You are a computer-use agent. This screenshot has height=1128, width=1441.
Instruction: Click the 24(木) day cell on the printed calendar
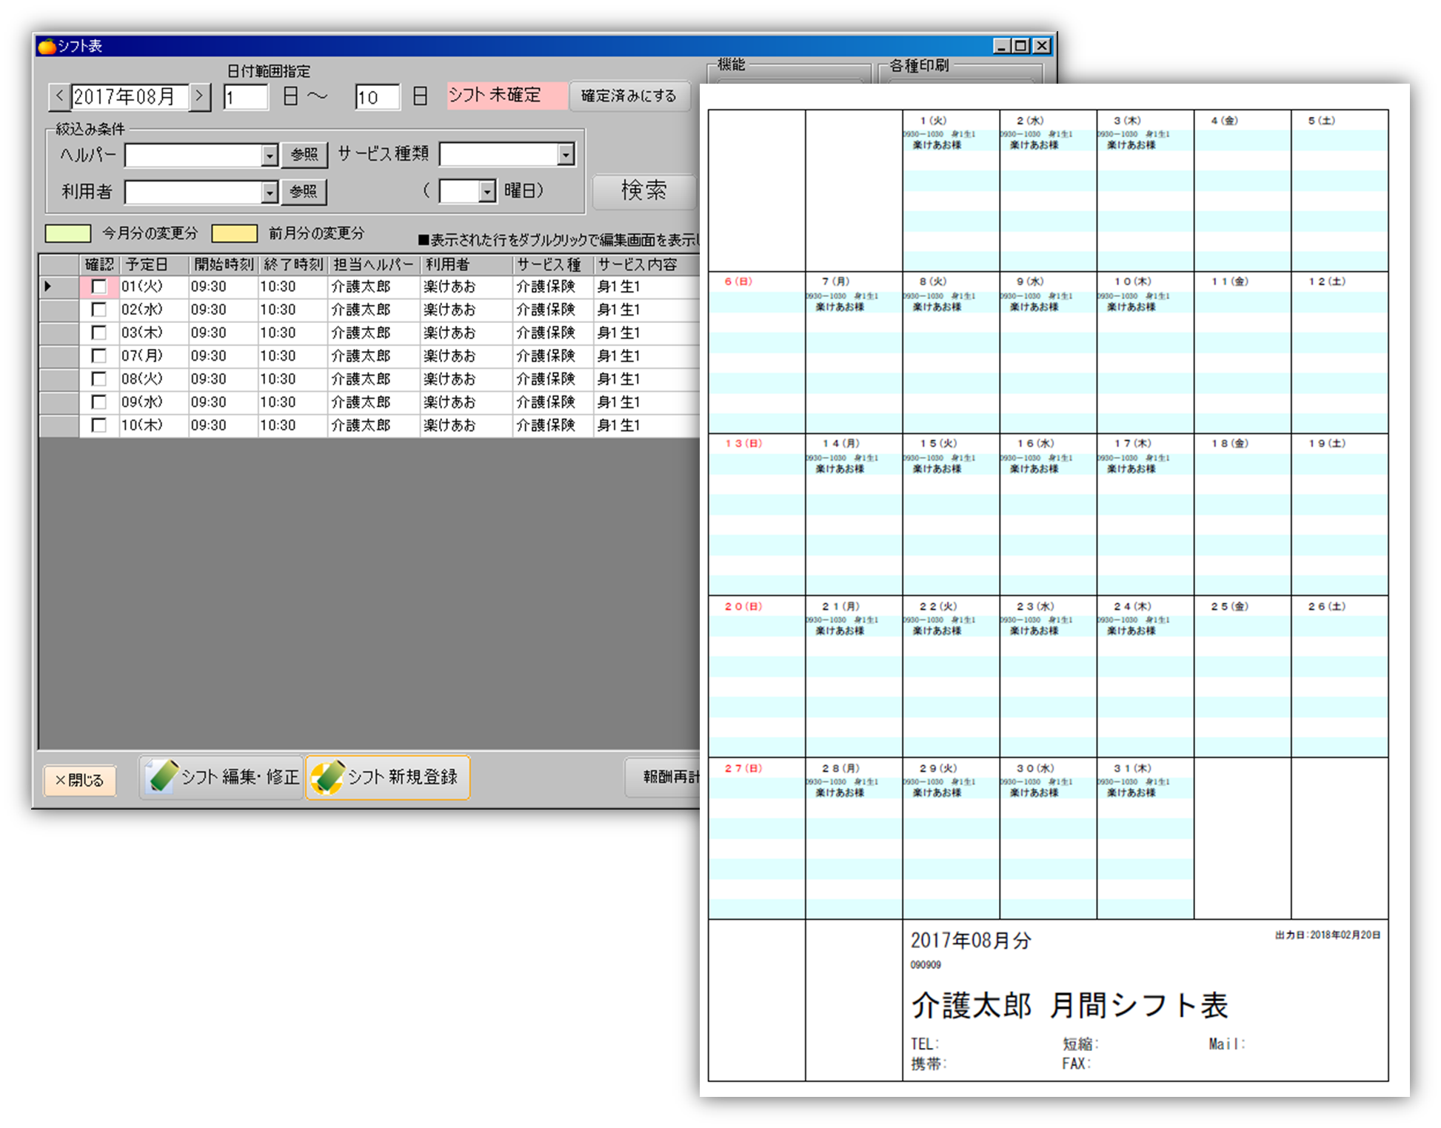click(x=1145, y=676)
